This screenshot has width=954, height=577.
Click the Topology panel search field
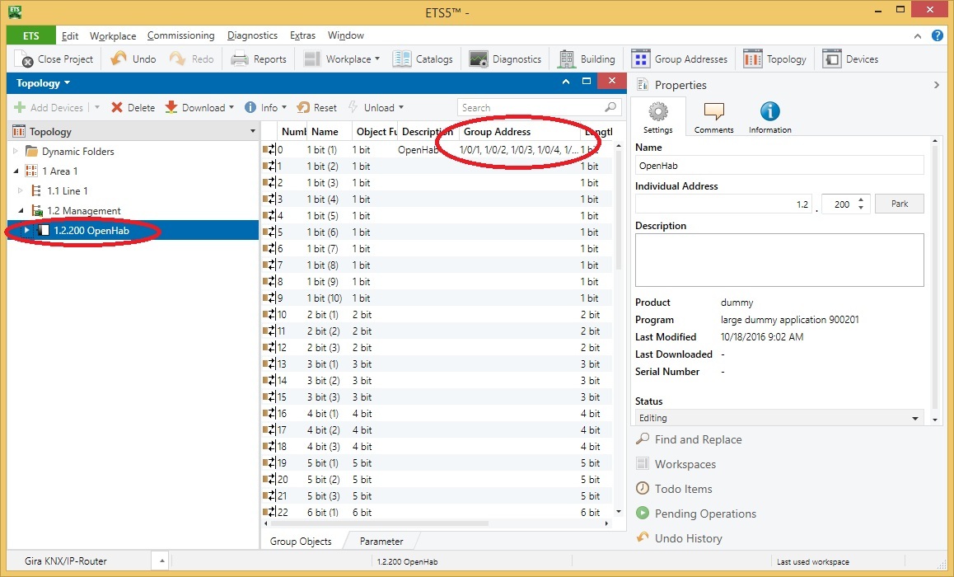(x=531, y=107)
